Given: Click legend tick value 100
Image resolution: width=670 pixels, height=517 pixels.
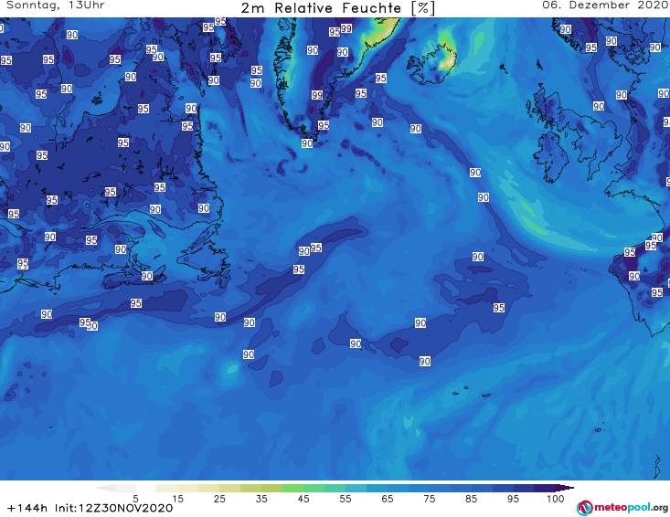Looking at the screenshot, I should click(556, 499).
